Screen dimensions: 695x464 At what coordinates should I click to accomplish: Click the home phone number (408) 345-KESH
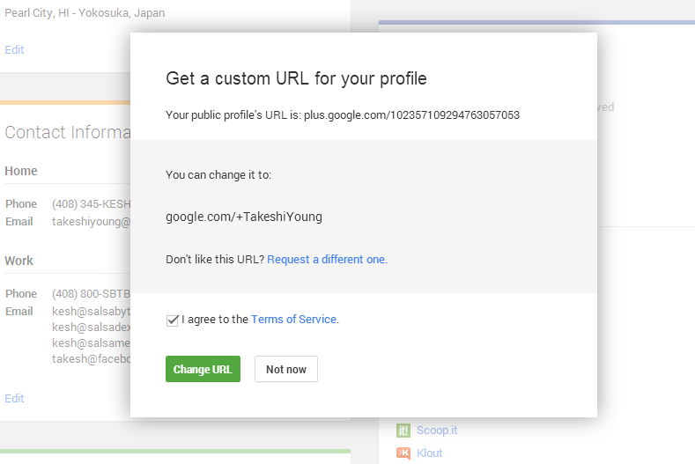click(x=91, y=204)
